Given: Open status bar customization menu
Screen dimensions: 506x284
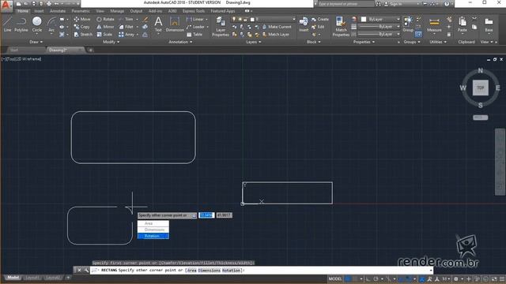Looking at the screenshot, I should point(502,278).
